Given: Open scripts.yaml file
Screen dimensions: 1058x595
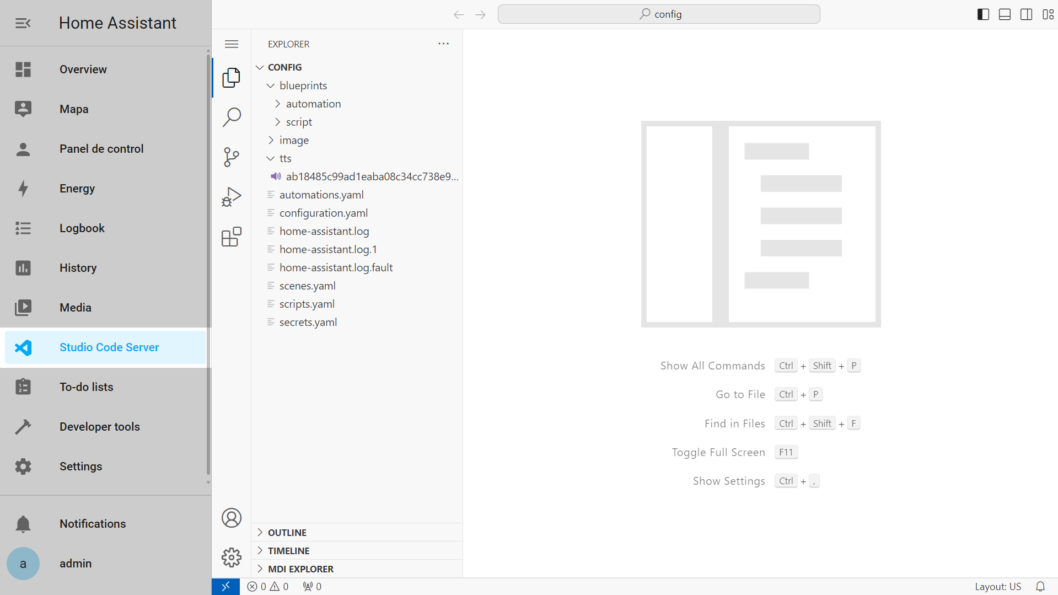Looking at the screenshot, I should pos(357,304).
